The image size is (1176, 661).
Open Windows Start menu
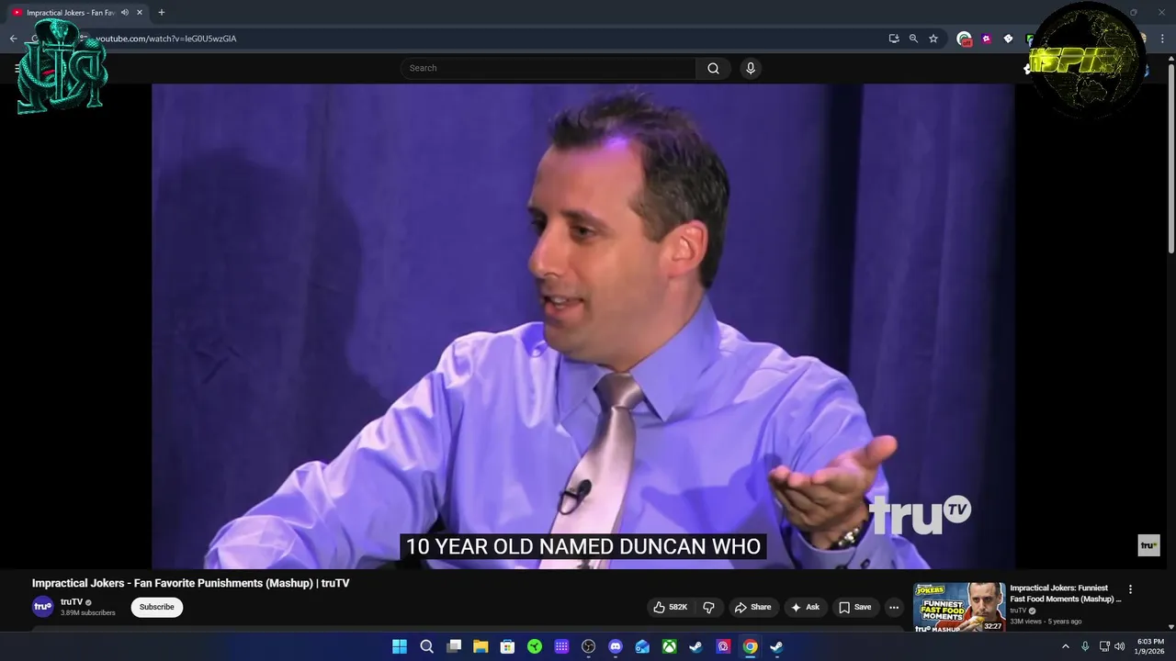400,646
